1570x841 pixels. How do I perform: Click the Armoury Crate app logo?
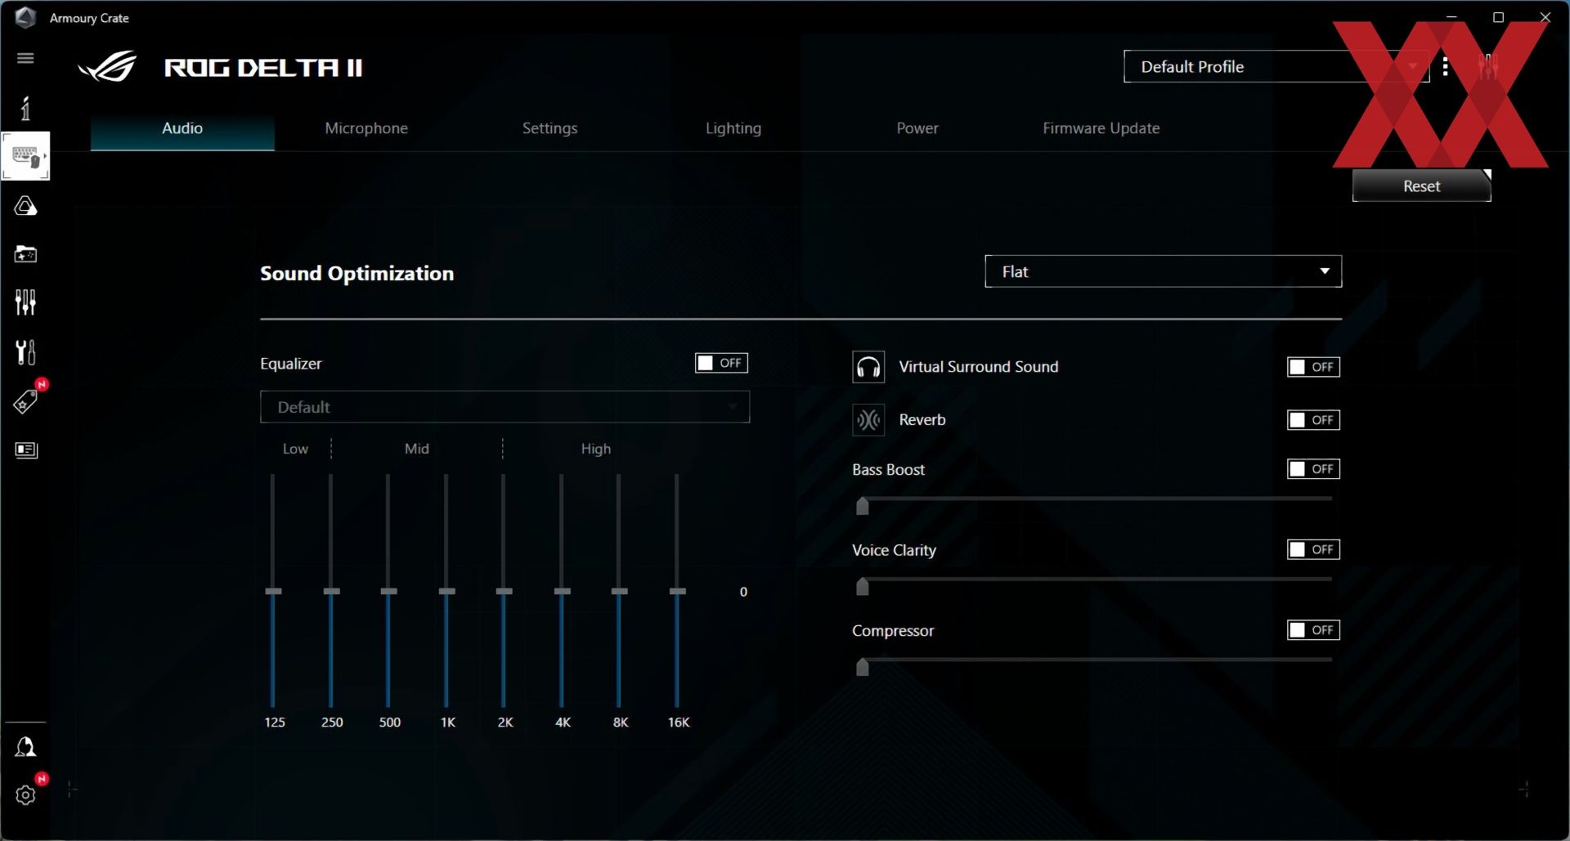pos(25,17)
